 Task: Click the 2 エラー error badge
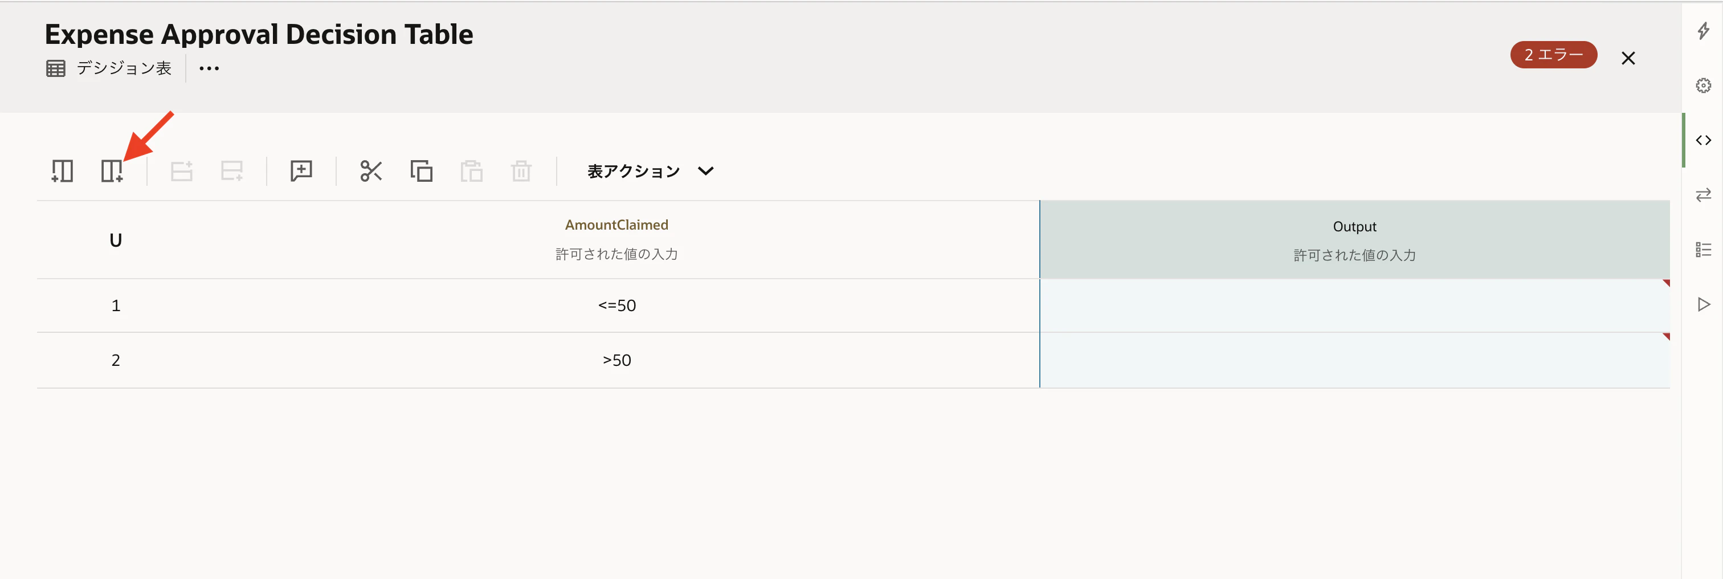click(1553, 55)
